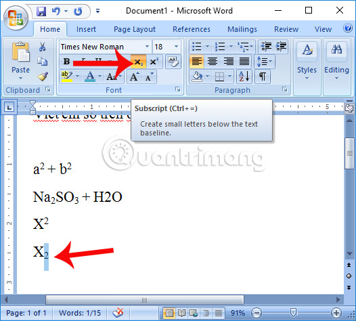Viewport: 356px width, 321px height.
Task: Switch to Full Screen Reading view
Action: click(181, 314)
